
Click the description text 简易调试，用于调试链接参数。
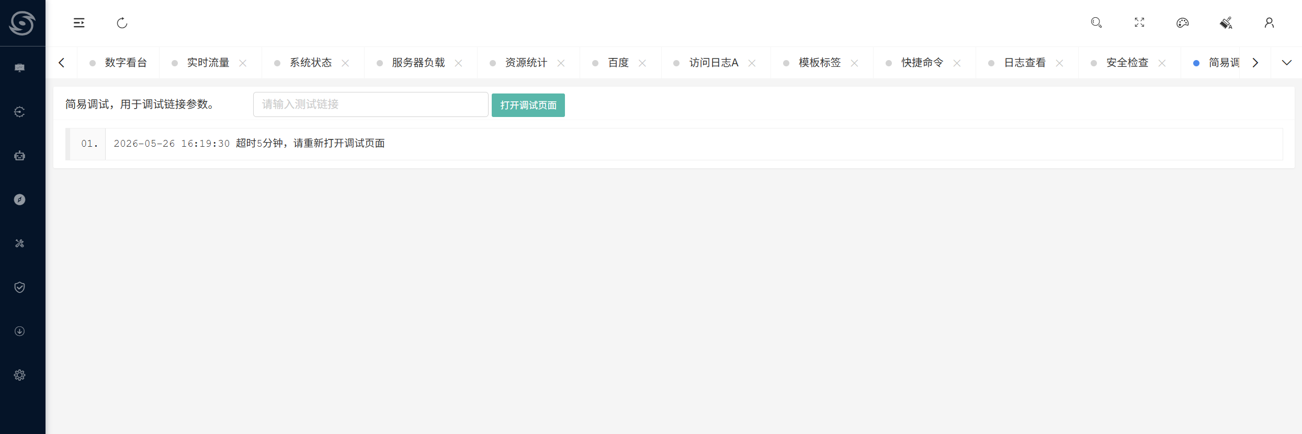click(x=141, y=104)
